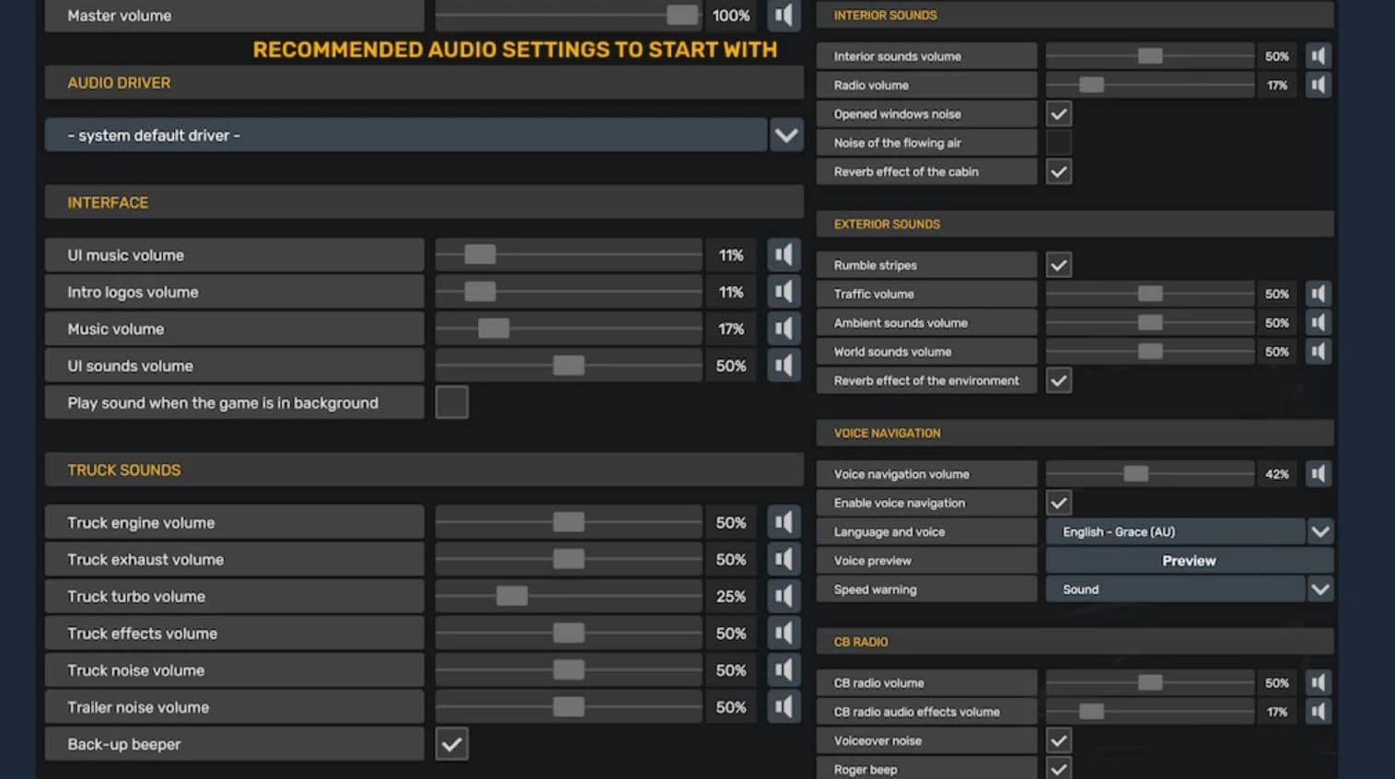Click the Voice navigation volume speaker icon

[1319, 474]
